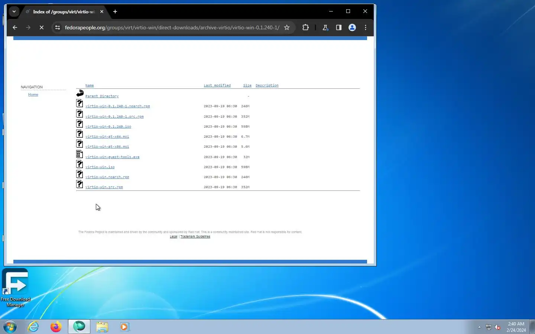The image size is (535, 334).
Task: Toggle the browser side panel icon
Action: pos(338,27)
